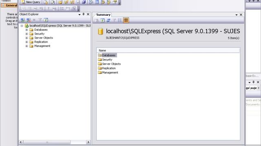The image size is (261, 146).
Task: Select Databases in Object Explorer tree
Action: pos(41,30)
